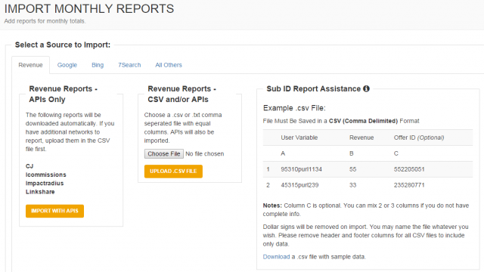Click revenue value 33
The width and height of the screenshot is (484, 272).
pyautogui.click(x=353, y=185)
